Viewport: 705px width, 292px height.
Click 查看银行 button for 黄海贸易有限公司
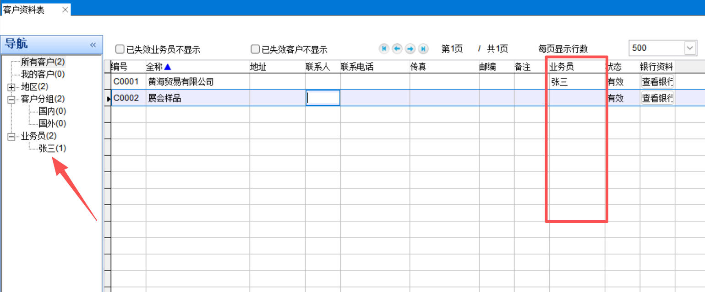(x=657, y=82)
